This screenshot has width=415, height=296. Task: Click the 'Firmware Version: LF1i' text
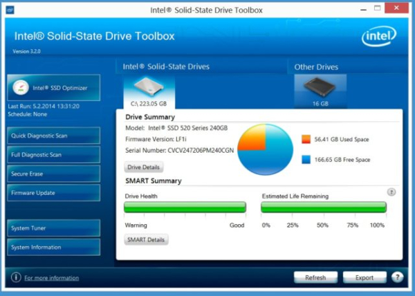coord(156,139)
